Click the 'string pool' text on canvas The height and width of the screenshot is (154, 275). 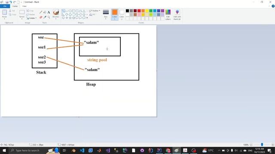[x=97, y=60]
